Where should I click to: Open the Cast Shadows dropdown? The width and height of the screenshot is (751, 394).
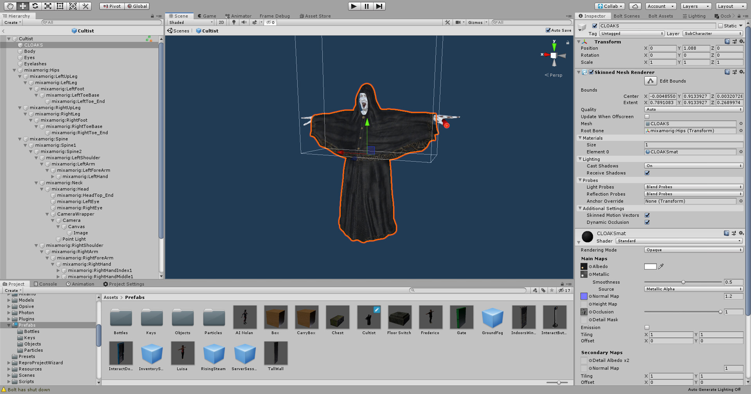click(x=692, y=166)
